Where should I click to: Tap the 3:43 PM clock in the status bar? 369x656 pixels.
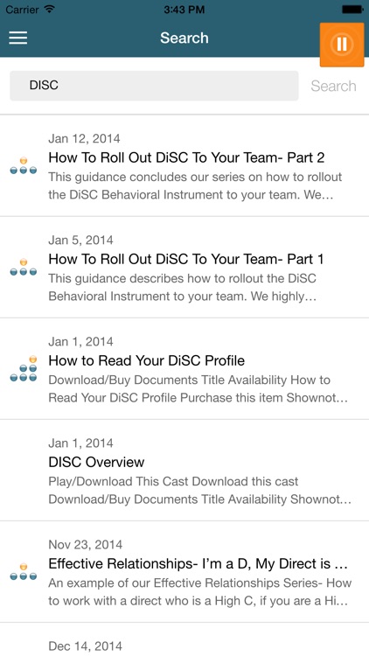[184, 10]
